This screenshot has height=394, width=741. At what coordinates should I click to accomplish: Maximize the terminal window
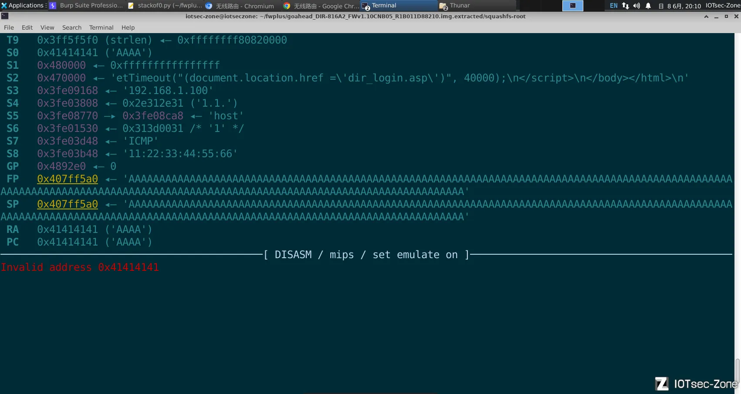click(x=726, y=17)
